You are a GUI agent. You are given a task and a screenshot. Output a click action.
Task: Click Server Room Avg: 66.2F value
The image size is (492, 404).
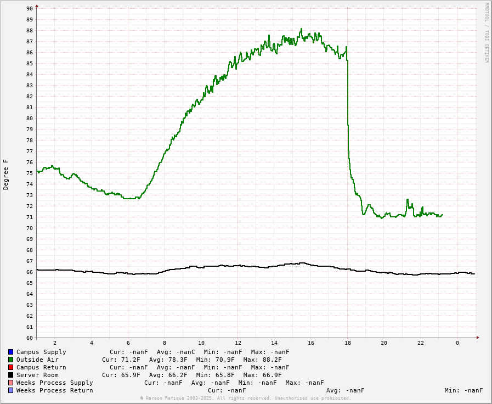[x=168, y=375]
